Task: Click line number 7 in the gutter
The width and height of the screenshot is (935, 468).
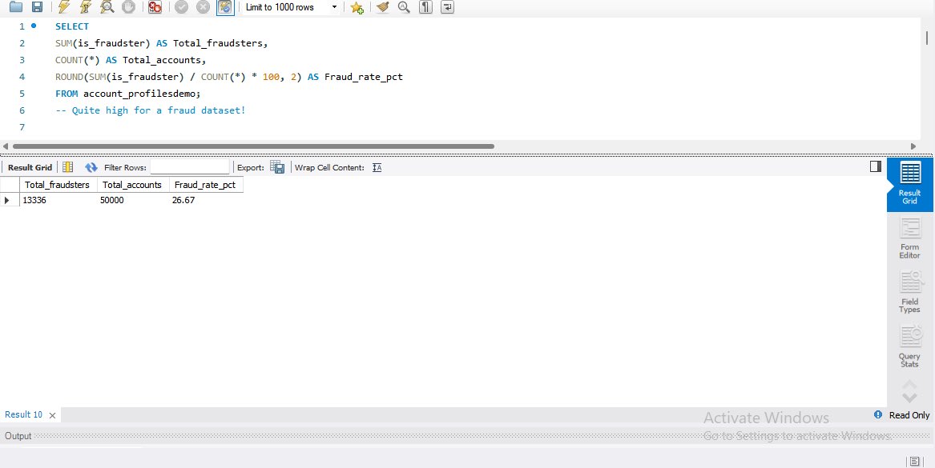Action: (x=22, y=127)
